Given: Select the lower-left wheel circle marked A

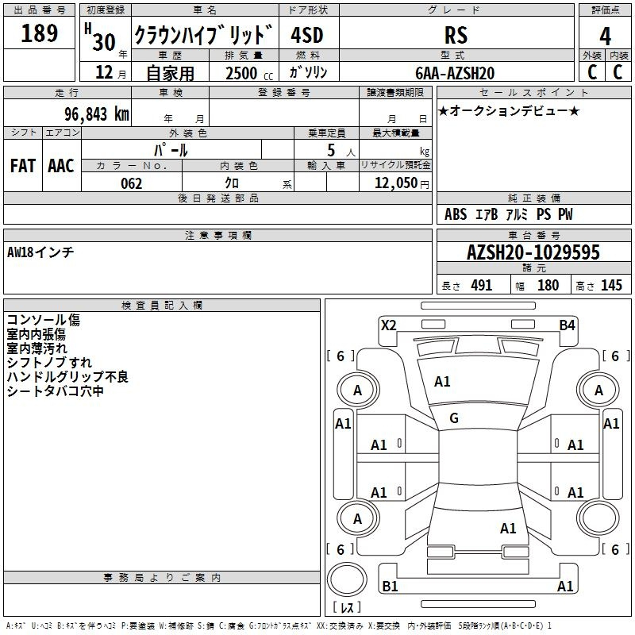Looking at the screenshot, I should point(357,518).
